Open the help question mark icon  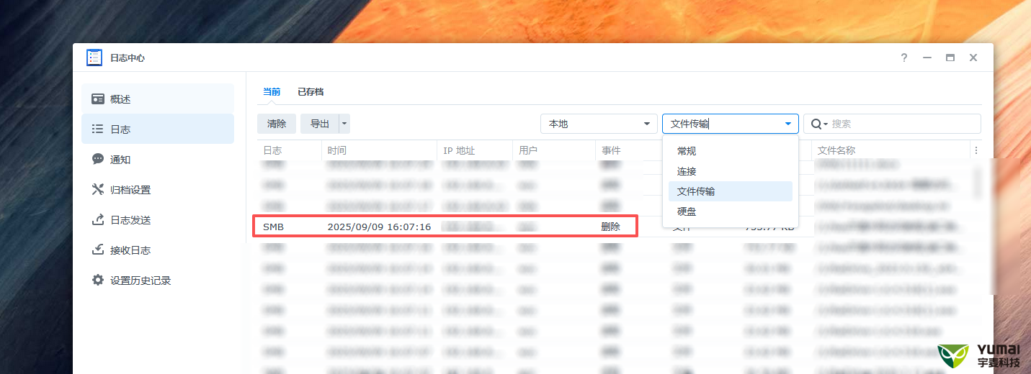click(904, 58)
